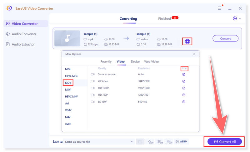Click the WEBM output format gear
The image size is (250, 152).
click(181, 142)
